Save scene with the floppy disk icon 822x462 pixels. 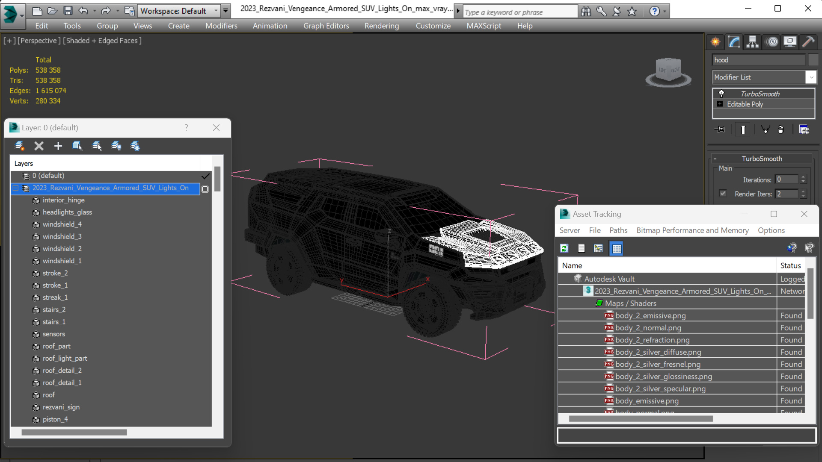click(68, 11)
